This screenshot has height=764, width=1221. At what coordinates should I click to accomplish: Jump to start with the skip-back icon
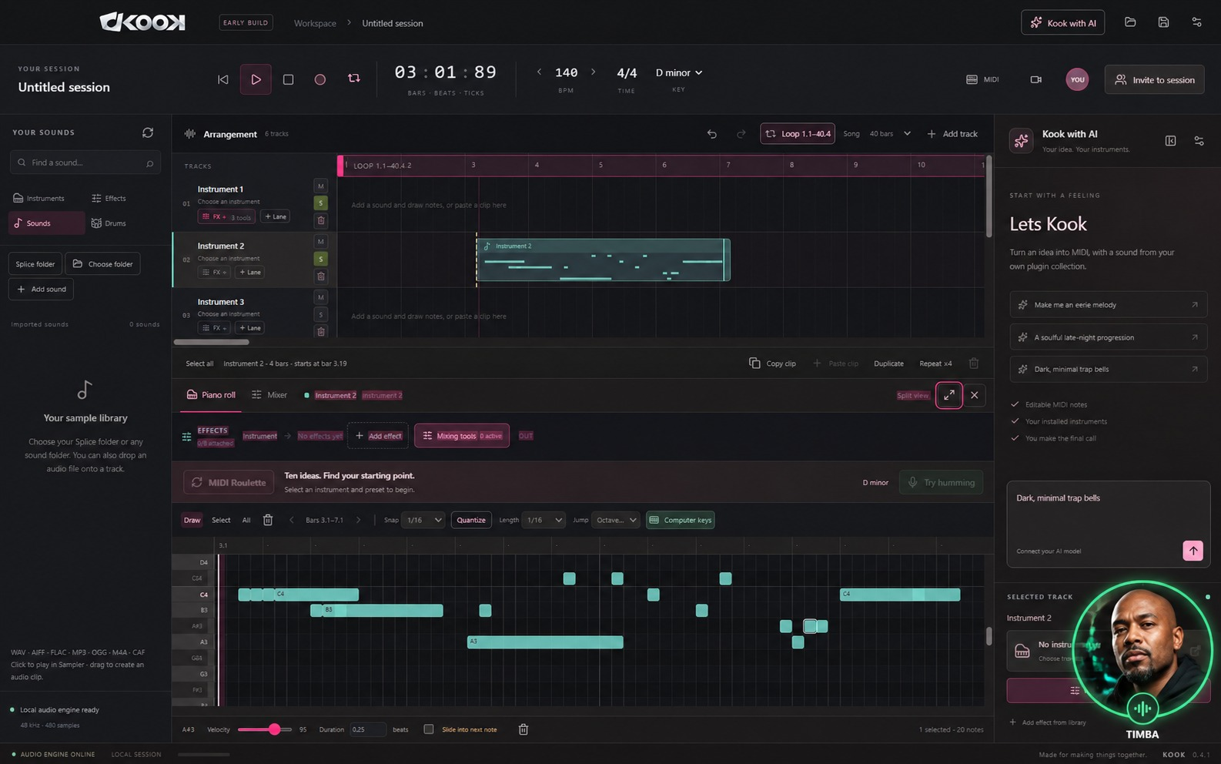point(223,79)
